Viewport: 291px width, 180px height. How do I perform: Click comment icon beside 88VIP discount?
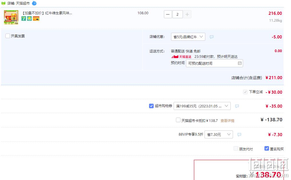pyautogui.click(x=239, y=135)
